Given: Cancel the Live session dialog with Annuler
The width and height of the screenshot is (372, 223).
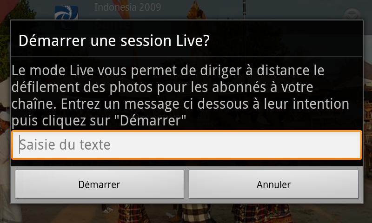Looking at the screenshot, I should pos(273,184).
